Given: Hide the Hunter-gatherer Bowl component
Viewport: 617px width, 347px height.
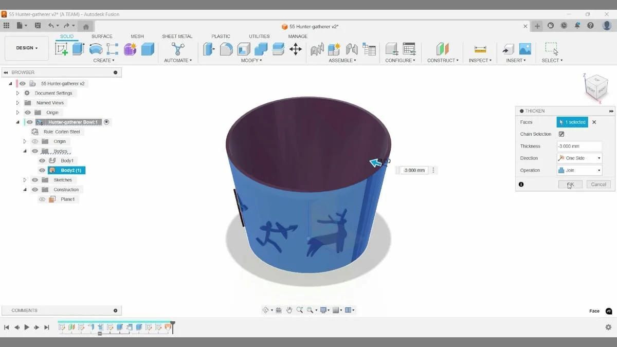Looking at the screenshot, I should click(x=29, y=122).
